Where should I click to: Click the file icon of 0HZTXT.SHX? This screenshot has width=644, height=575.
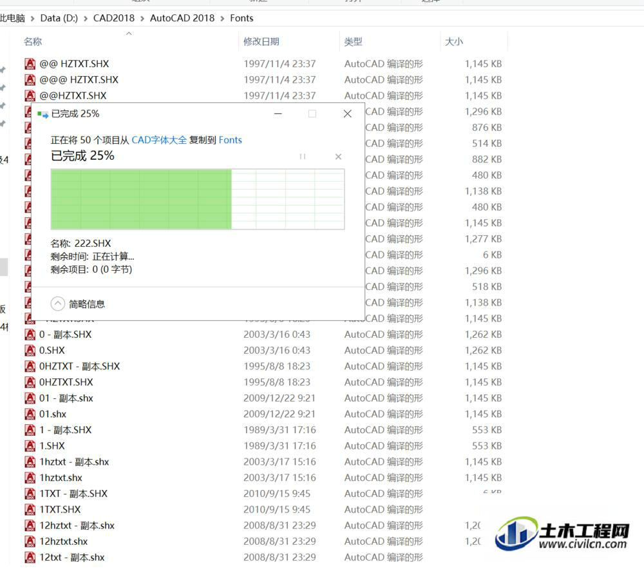(x=30, y=382)
